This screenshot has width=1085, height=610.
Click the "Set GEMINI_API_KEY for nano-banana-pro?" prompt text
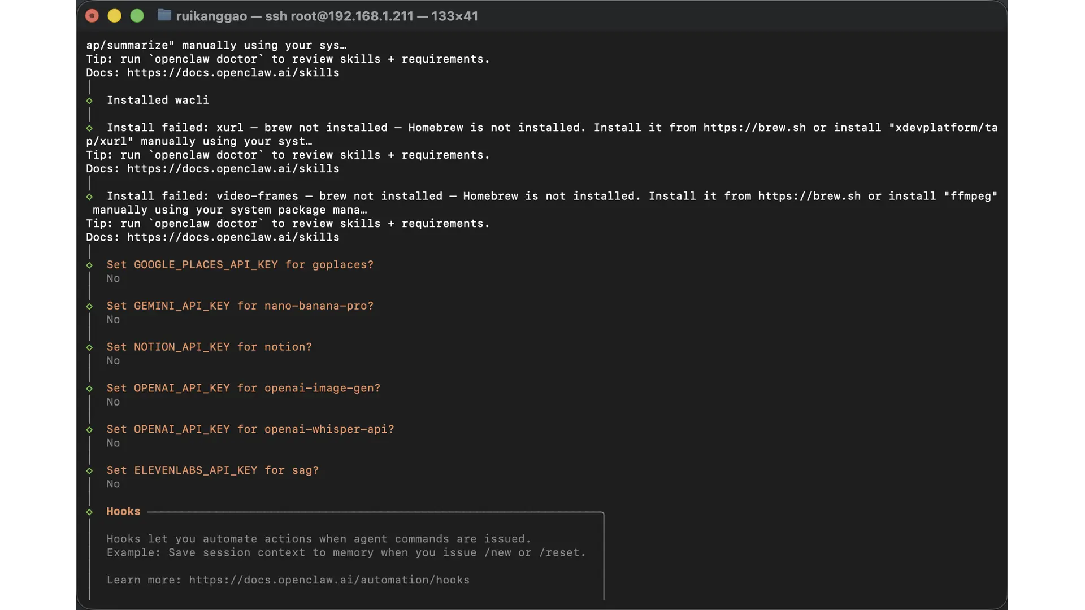pos(240,306)
